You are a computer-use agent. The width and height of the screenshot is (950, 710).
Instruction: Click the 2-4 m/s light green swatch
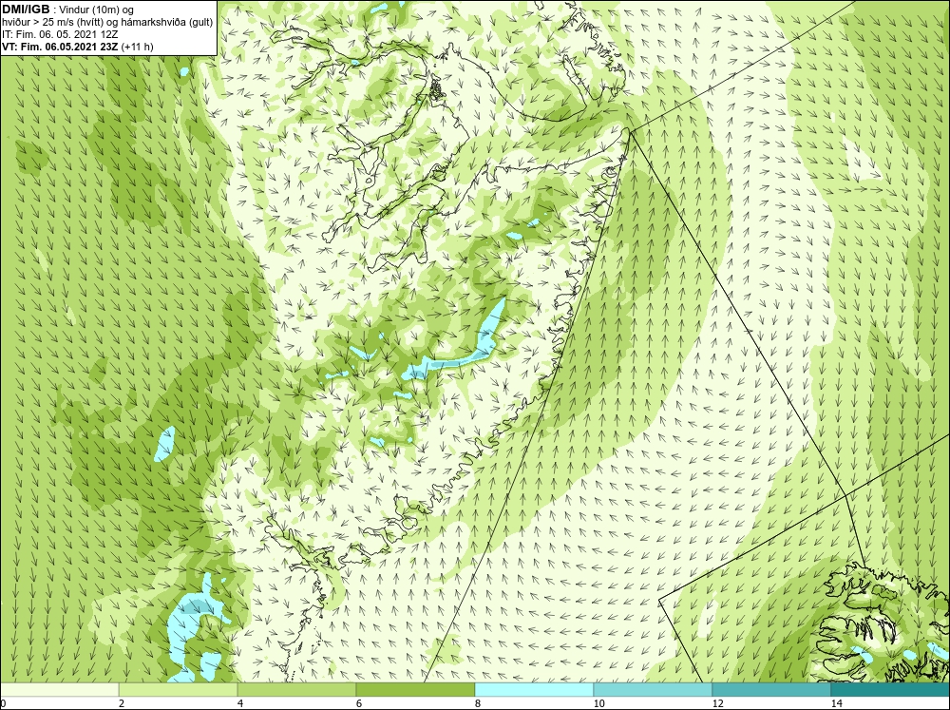point(179,689)
